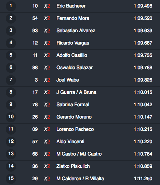
Task: Select position badge number 7
Action: coord(11,80)
